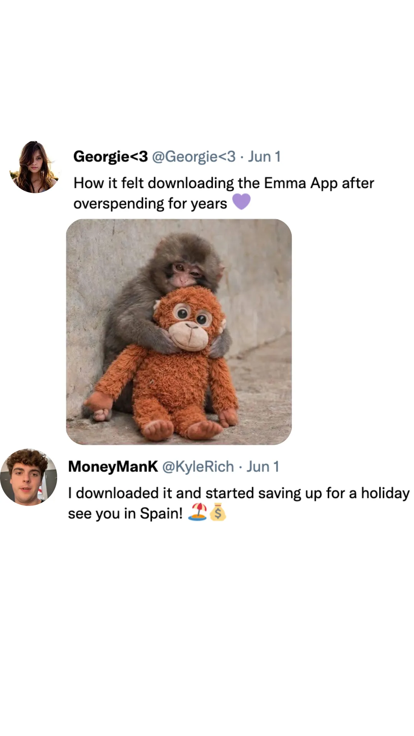The width and height of the screenshot is (414, 736).
Task: Click the purple heart emoji
Action: coord(241,202)
